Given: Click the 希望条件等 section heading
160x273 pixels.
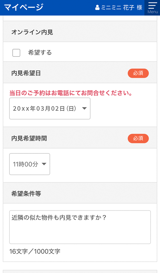Looking at the screenshot, I should pyautogui.click(x=26, y=194).
